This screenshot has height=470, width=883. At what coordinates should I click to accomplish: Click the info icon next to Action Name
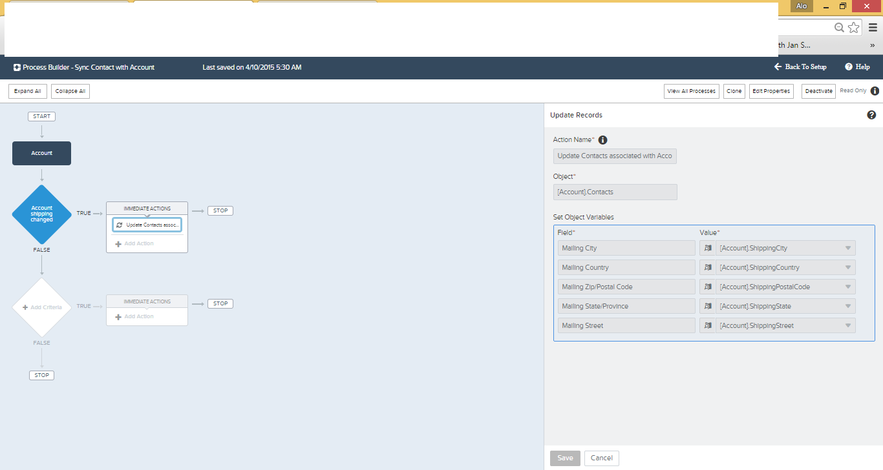coord(602,140)
